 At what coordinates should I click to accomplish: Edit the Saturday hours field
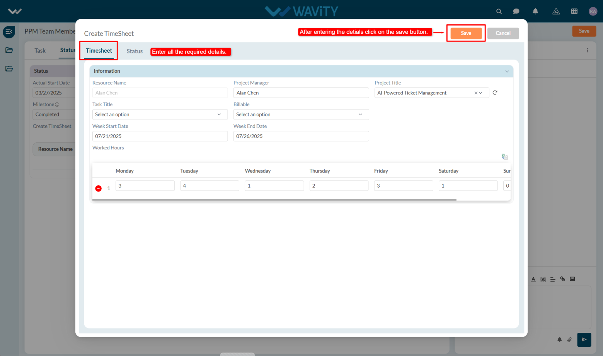468,186
